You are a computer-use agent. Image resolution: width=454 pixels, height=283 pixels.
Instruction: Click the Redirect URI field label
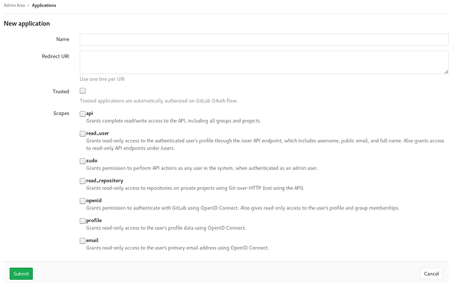tap(55, 56)
